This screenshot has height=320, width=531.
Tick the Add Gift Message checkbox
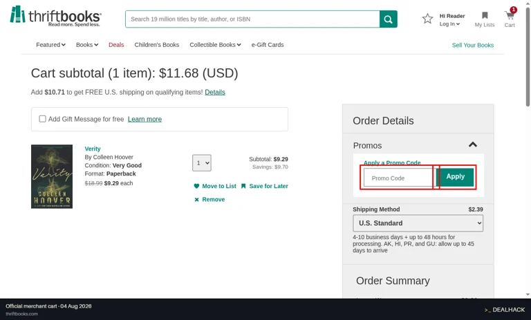(42, 119)
